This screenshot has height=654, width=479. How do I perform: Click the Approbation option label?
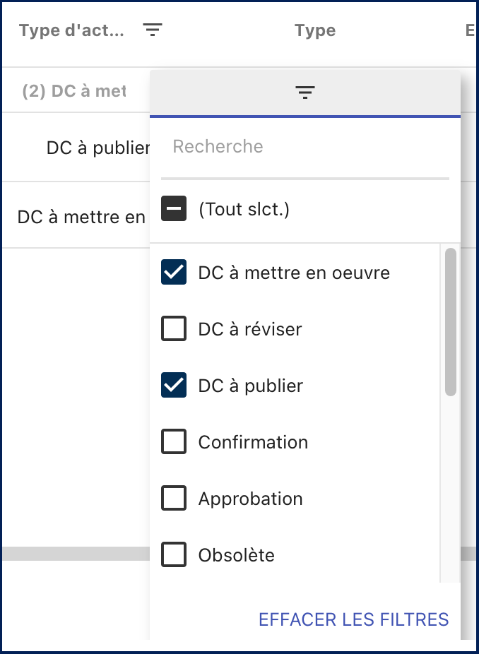click(250, 499)
